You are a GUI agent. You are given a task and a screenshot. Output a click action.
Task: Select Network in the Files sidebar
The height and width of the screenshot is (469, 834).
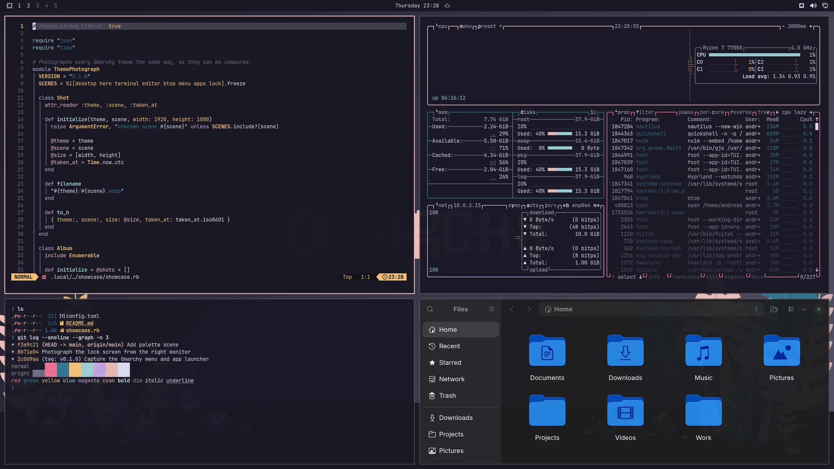coord(460,379)
